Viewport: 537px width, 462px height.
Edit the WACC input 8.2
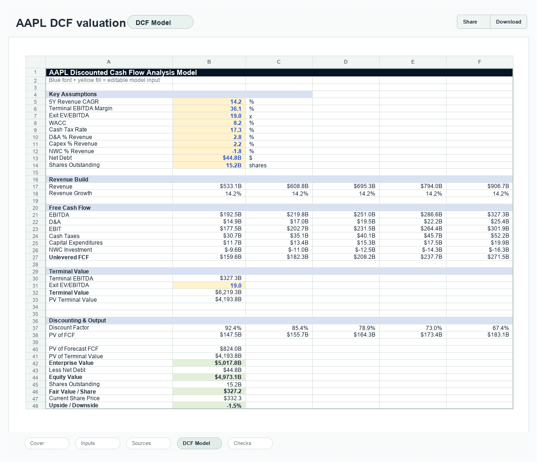pyautogui.click(x=209, y=123)
